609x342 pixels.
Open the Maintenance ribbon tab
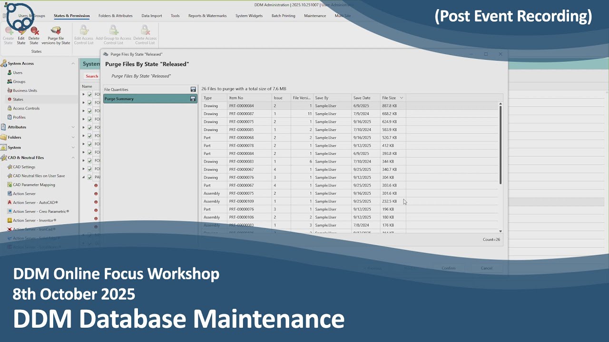point(315,16)
